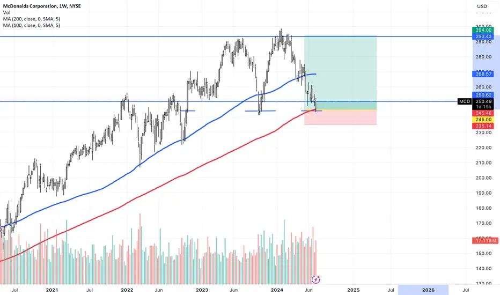500x295 pixels.
Task: Click the 17.118M volume label
Action: click(485, 240)
